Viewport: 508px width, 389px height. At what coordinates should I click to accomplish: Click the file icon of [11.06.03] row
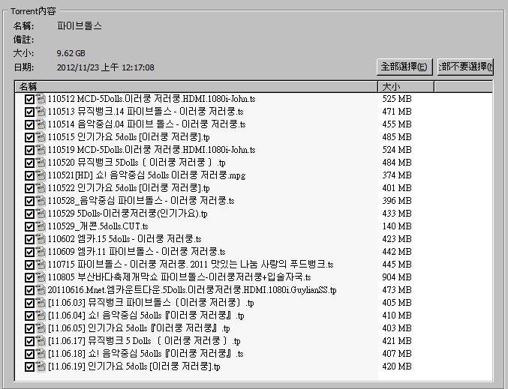41,303
